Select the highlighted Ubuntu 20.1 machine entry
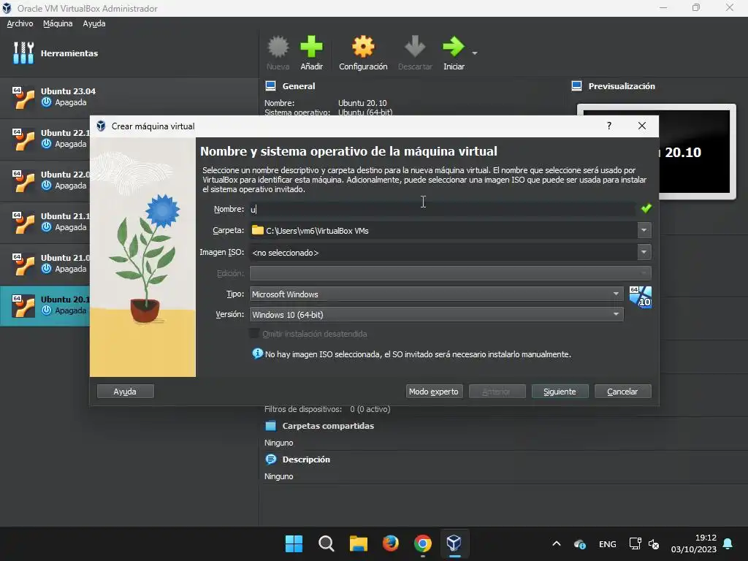 click(x=45, y=305)
